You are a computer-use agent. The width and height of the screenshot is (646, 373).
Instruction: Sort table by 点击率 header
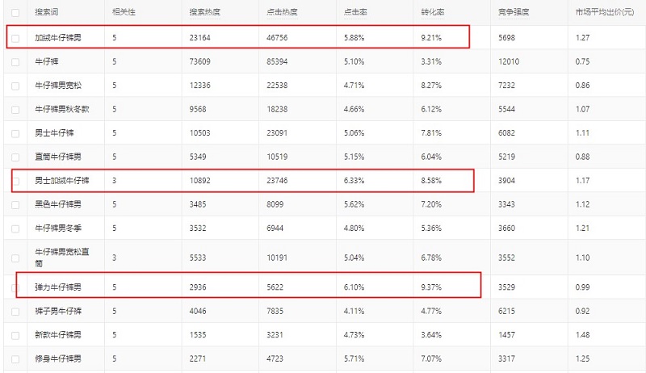point(353,13)
